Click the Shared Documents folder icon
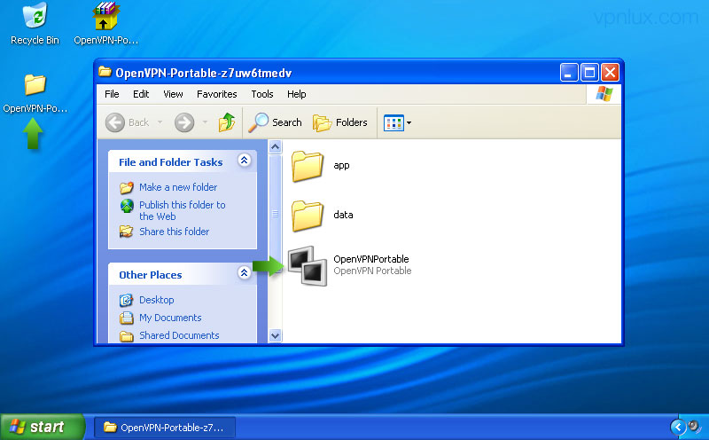This screenshot has width=709, height=440. (x=126, y=336)
